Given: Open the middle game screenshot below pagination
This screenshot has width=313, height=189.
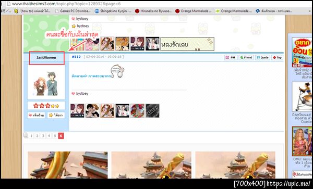Looking at the screenshot, I should (151, 165).
